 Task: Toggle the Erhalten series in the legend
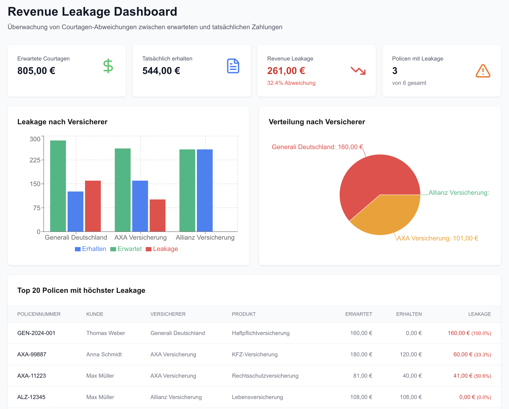point(90,249)
